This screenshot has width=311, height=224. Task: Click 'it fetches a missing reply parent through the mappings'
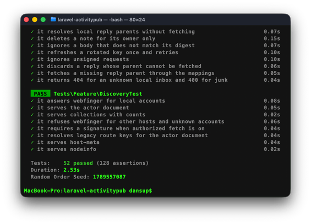tap(126, 73)
